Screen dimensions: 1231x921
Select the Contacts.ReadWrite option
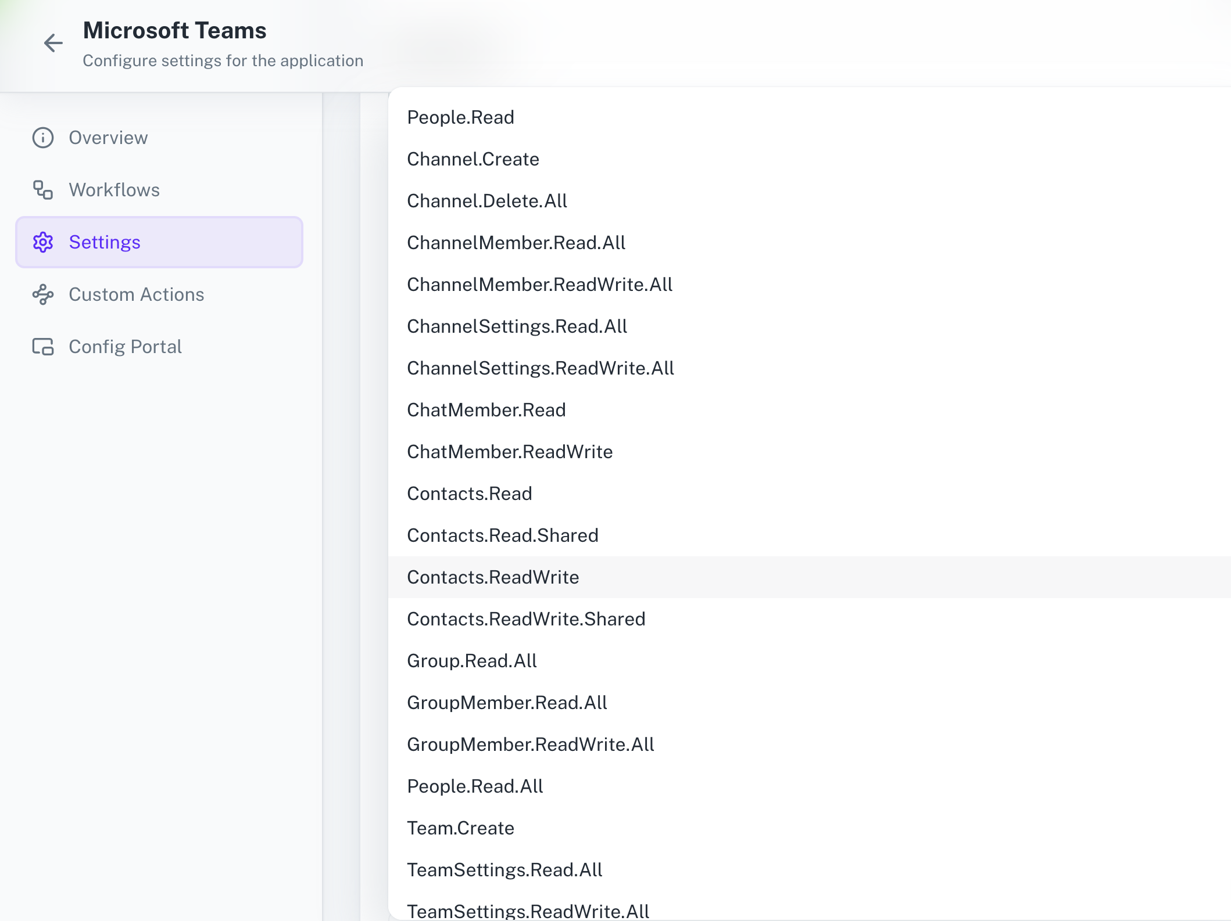coord(493,577)
